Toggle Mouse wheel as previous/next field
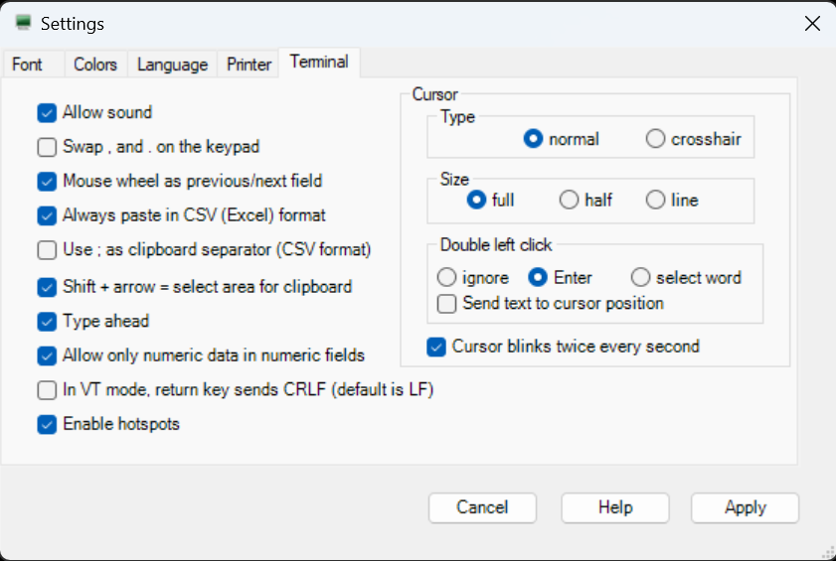Viewport: 836px width, 561px height. (x=47, y=181)
